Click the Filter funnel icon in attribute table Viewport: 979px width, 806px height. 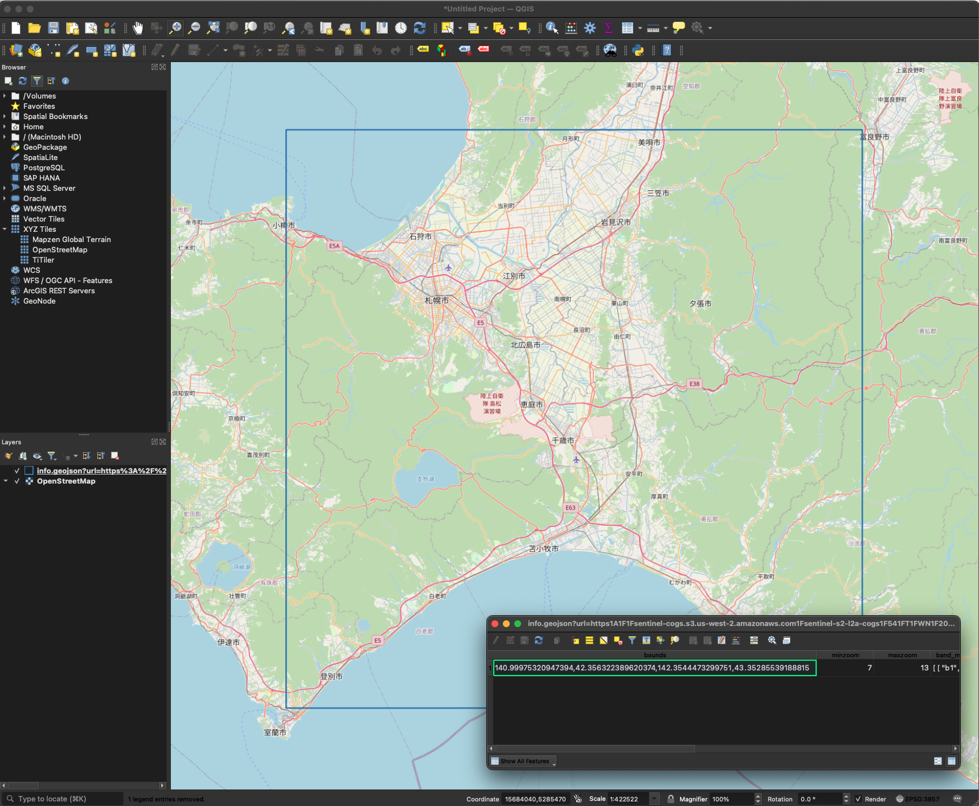click(x=632, y=640)
